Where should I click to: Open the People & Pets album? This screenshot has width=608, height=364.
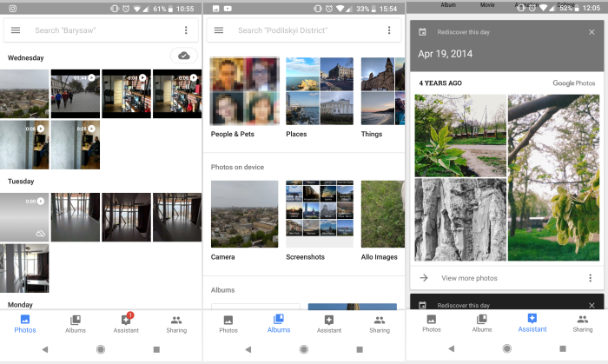(244, 91)
